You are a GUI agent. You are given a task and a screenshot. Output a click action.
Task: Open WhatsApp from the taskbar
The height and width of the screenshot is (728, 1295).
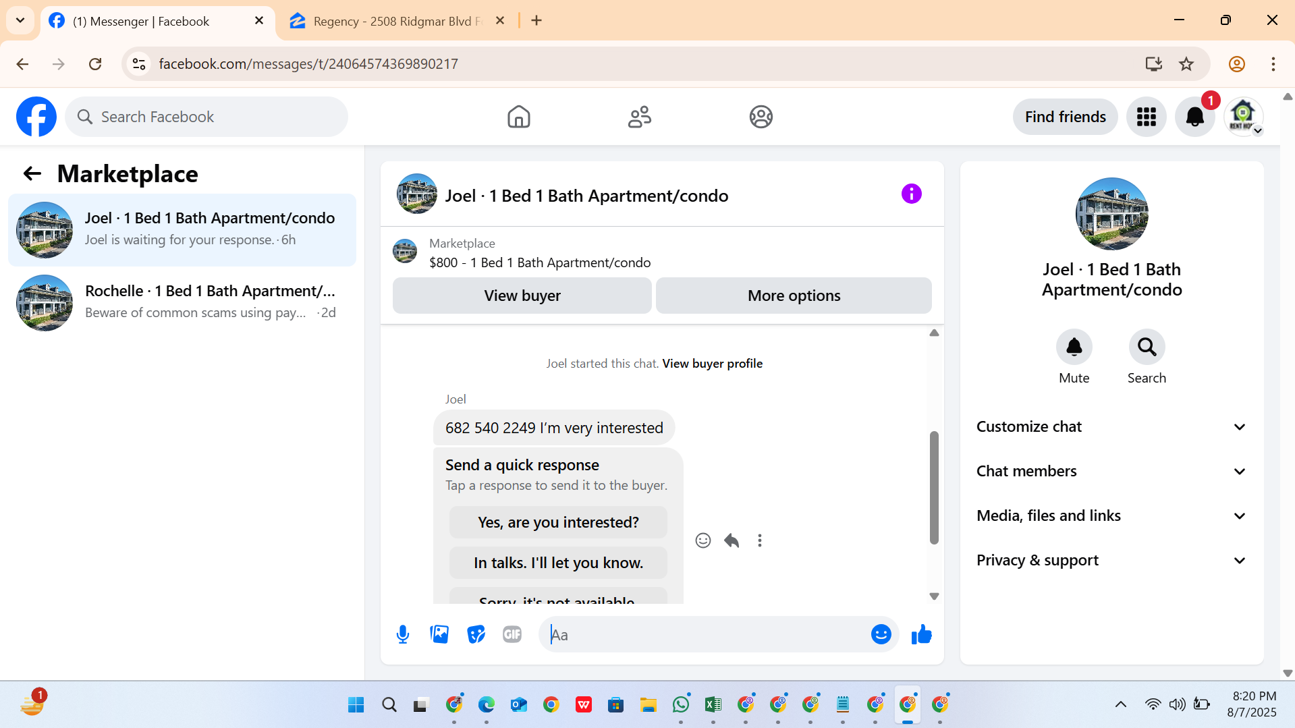pyautogui.click(x=681, y=704)
